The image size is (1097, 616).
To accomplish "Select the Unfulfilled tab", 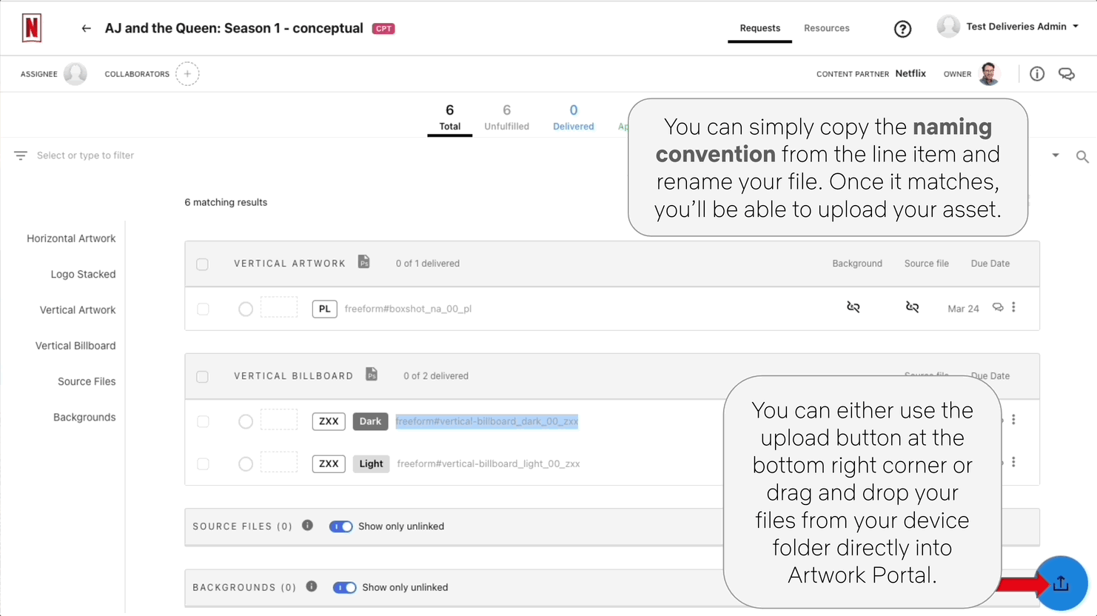I will (x=506, y=117).
